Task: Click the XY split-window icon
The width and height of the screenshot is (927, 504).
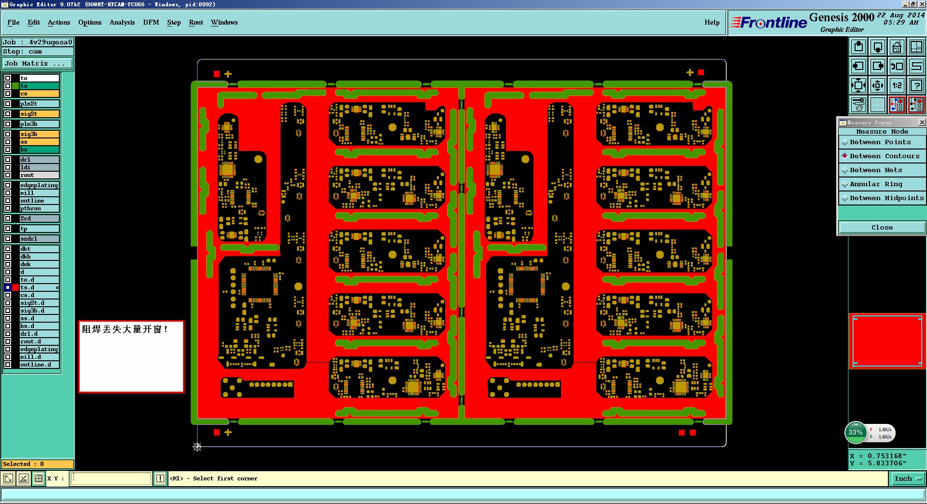Action: 916,47
